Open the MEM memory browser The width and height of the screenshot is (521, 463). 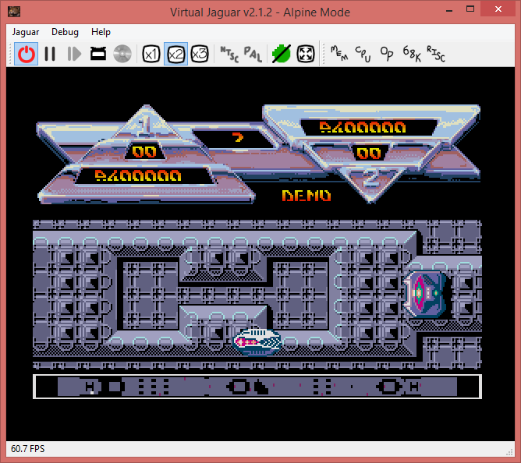coord(339,54)
